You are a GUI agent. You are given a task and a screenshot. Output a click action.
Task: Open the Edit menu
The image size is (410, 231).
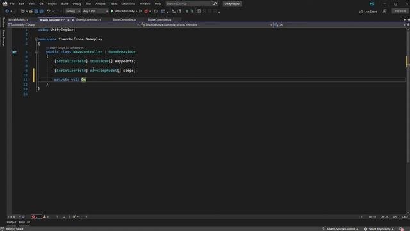[x=21, y=4]
